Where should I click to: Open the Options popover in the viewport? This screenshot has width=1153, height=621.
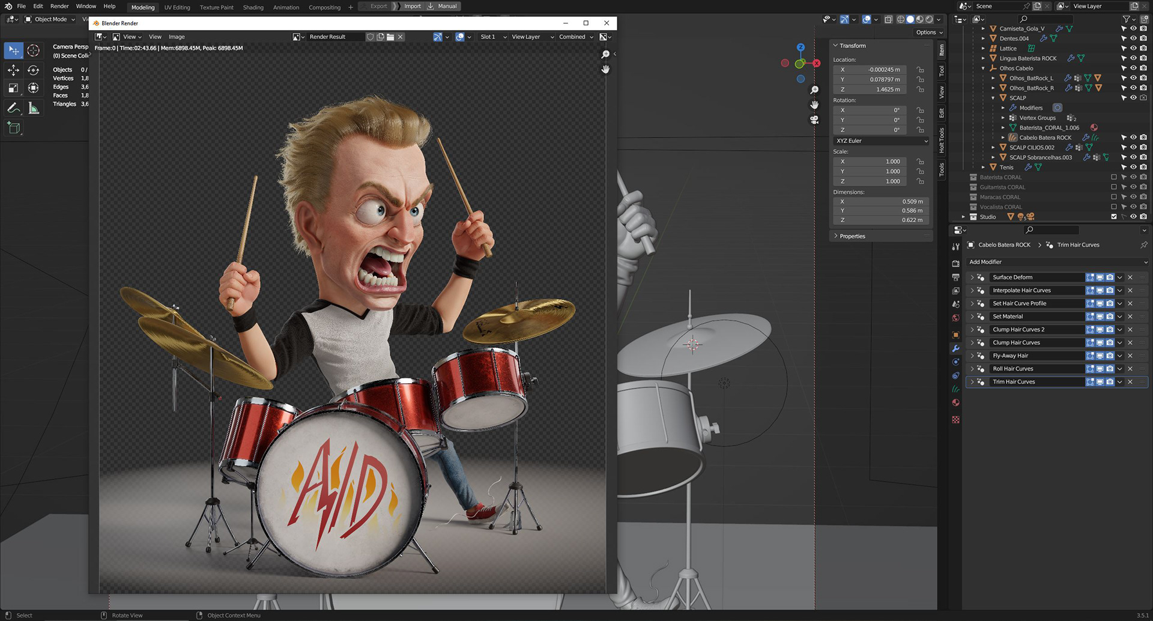[929, 32]
